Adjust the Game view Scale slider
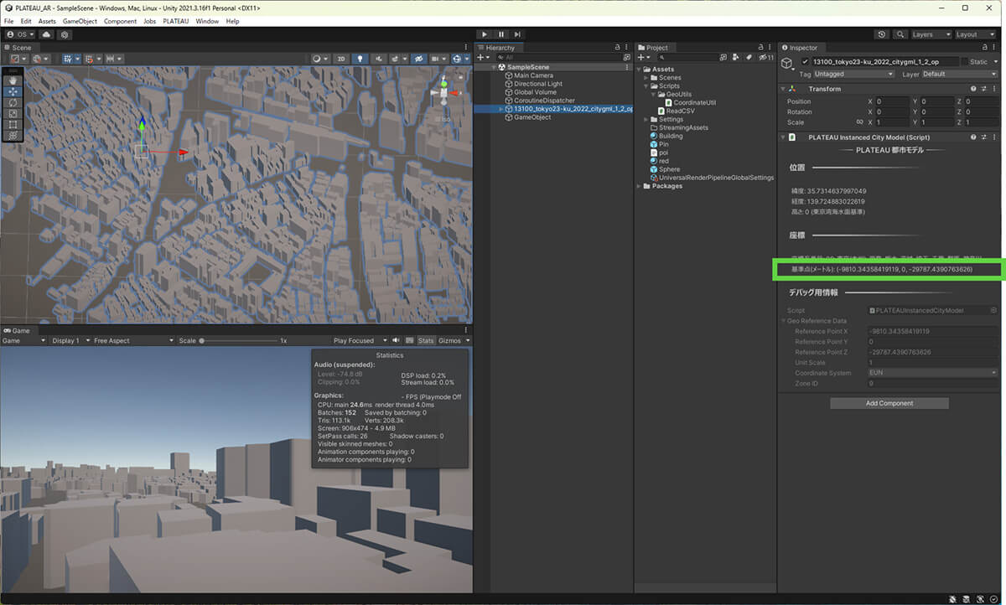This screenshot has width=1006, height=605. click(x=238, y=341)
